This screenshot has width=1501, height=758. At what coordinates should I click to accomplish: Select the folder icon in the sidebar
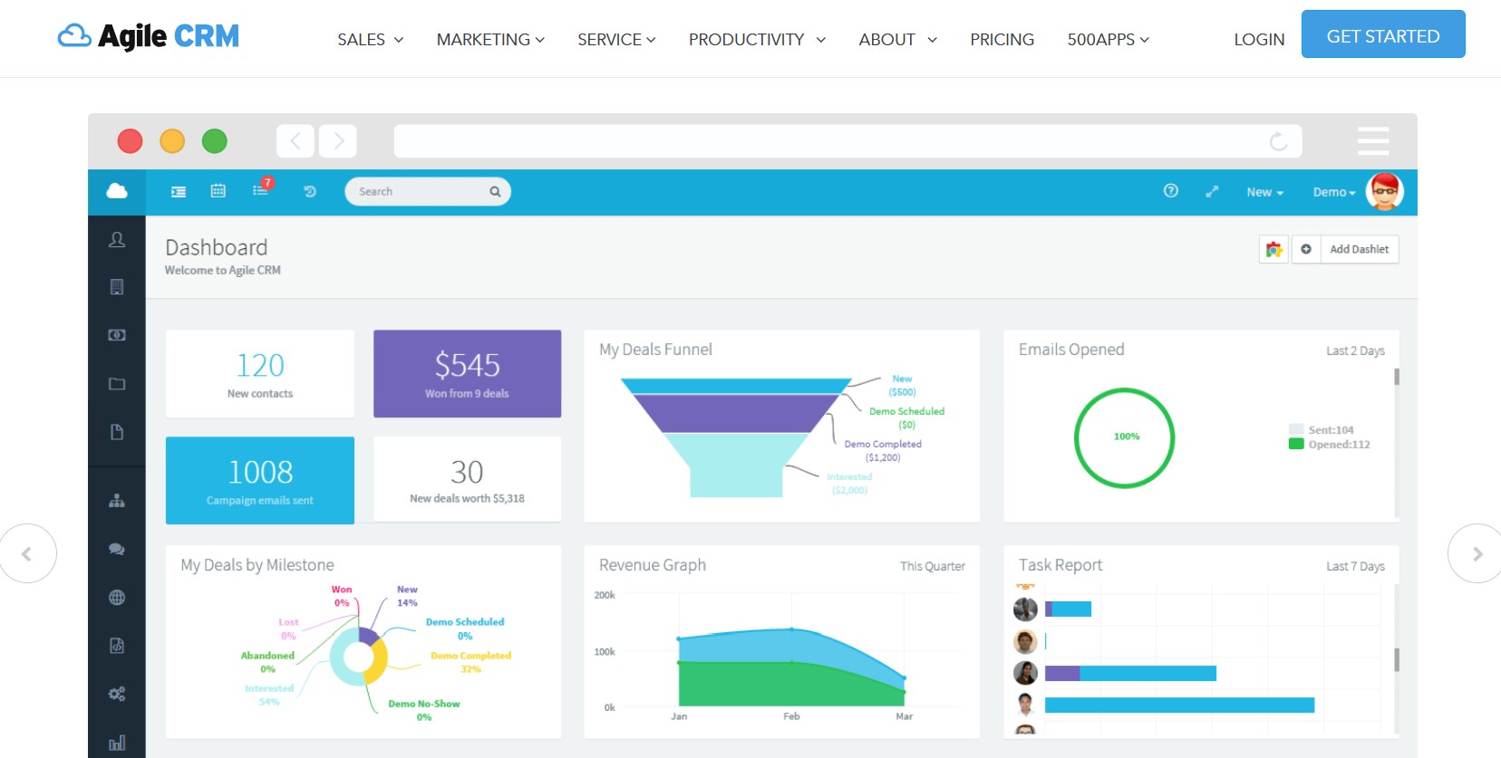pos(117,384)
